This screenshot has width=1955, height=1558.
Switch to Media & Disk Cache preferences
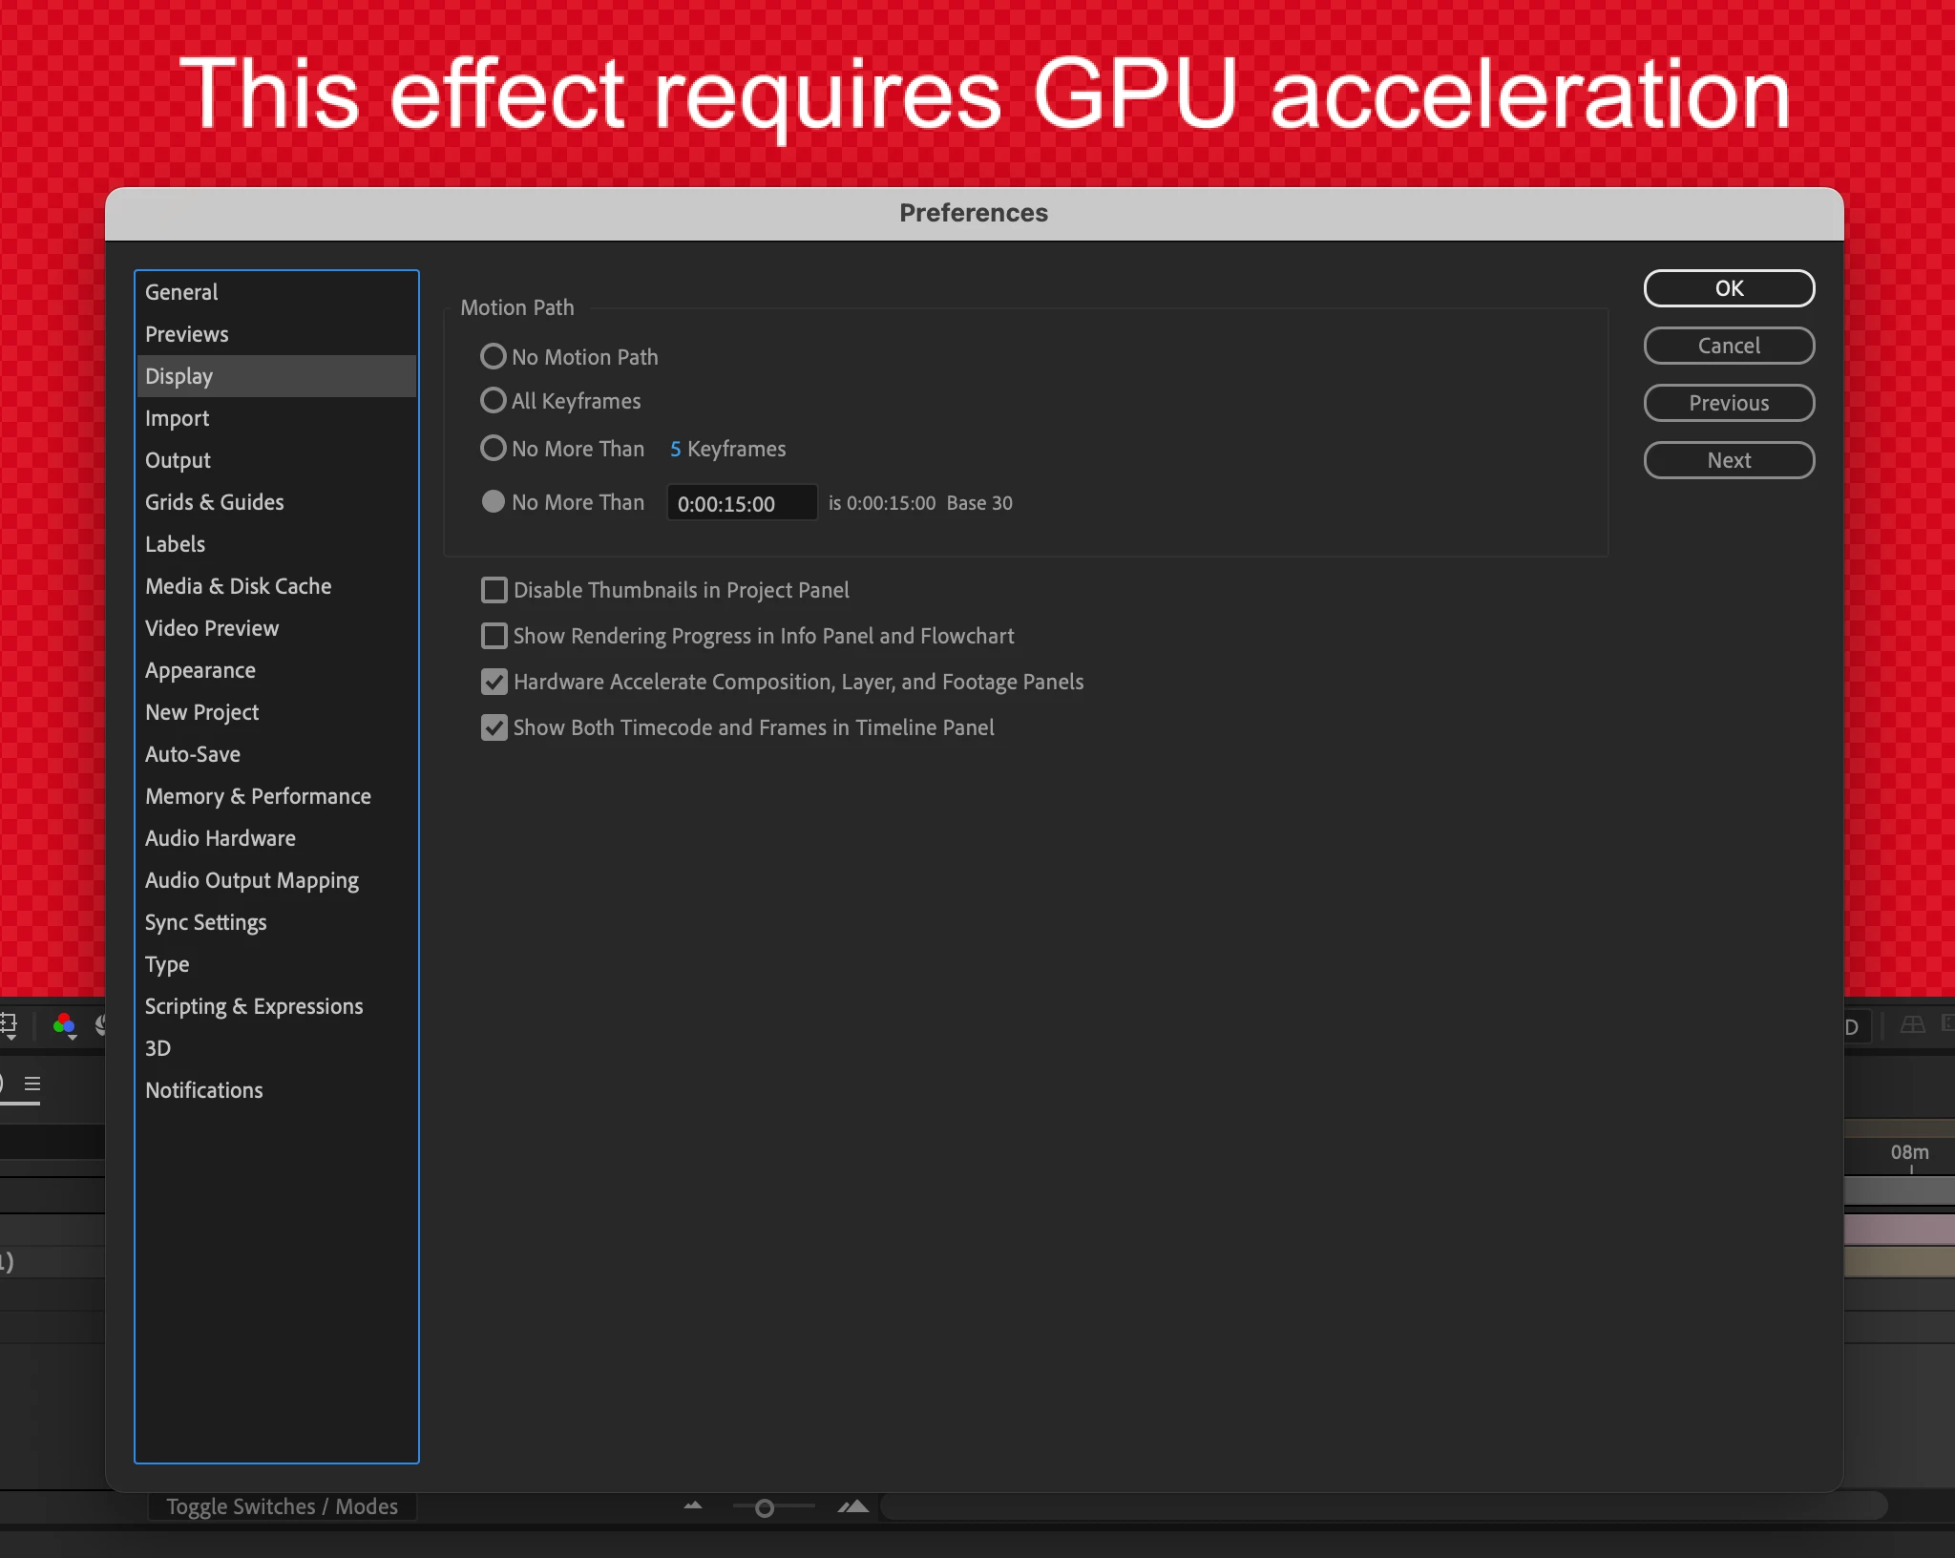click(x=238, y=586)
